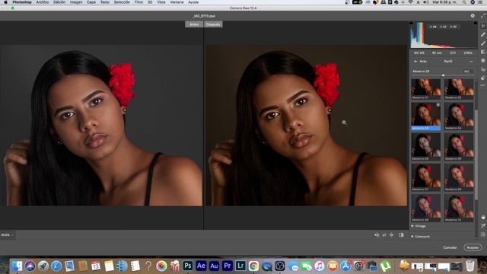Viewport: 487px width, 274px height.
Task: Click the Antes view label
Action: pyautogui.click(x=194, y=24)
